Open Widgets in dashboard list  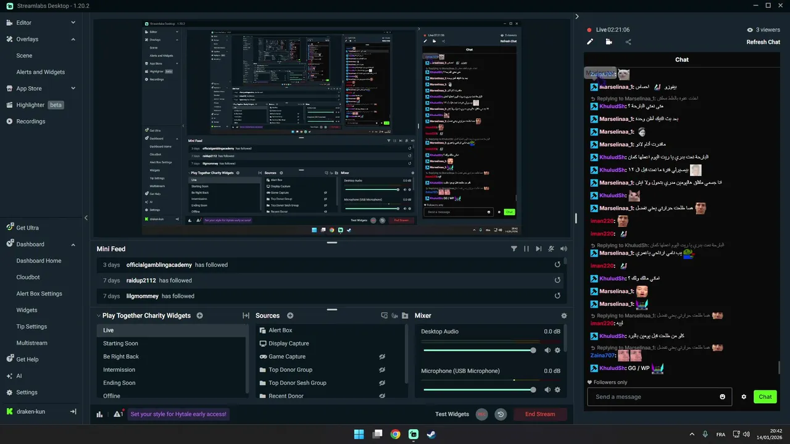coord(27,310)
